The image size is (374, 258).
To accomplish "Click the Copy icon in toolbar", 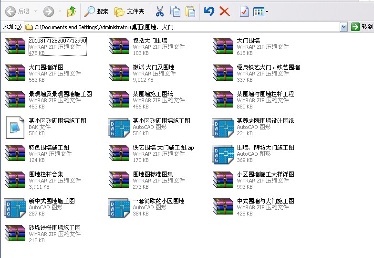I will pos(175,11).
